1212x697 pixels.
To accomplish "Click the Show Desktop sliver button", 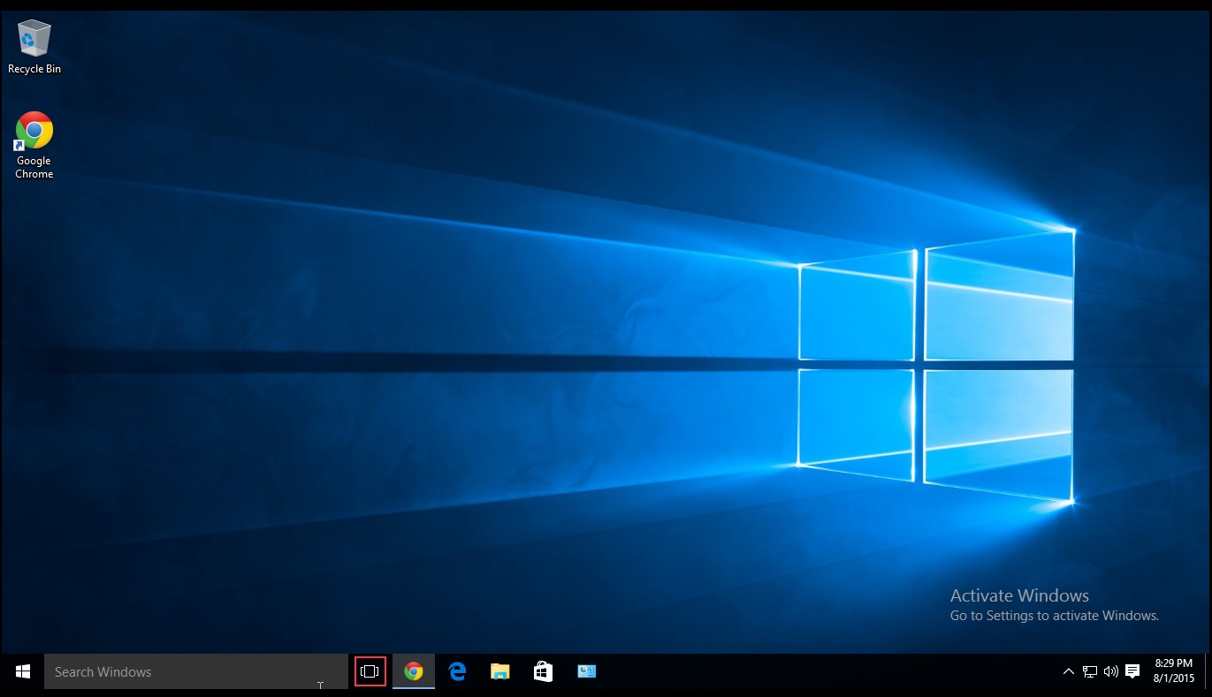I will point(1208,671).
